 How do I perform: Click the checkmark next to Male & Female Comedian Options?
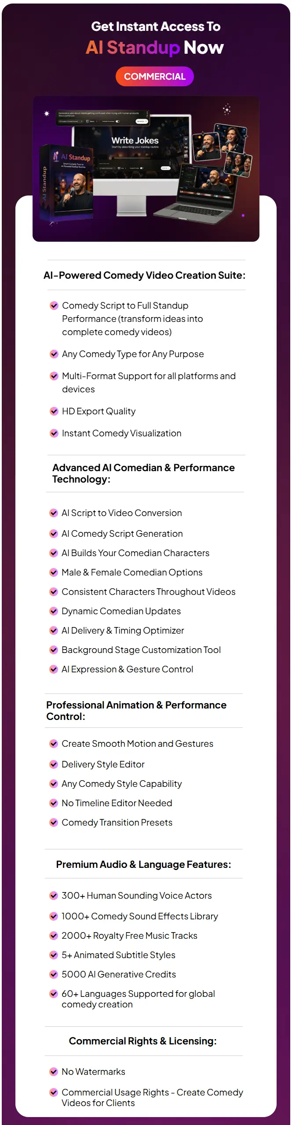[54, 572]
